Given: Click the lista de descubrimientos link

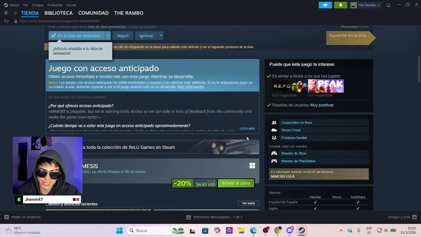Looking at the screenshot, I should click(x=107, y=27).
